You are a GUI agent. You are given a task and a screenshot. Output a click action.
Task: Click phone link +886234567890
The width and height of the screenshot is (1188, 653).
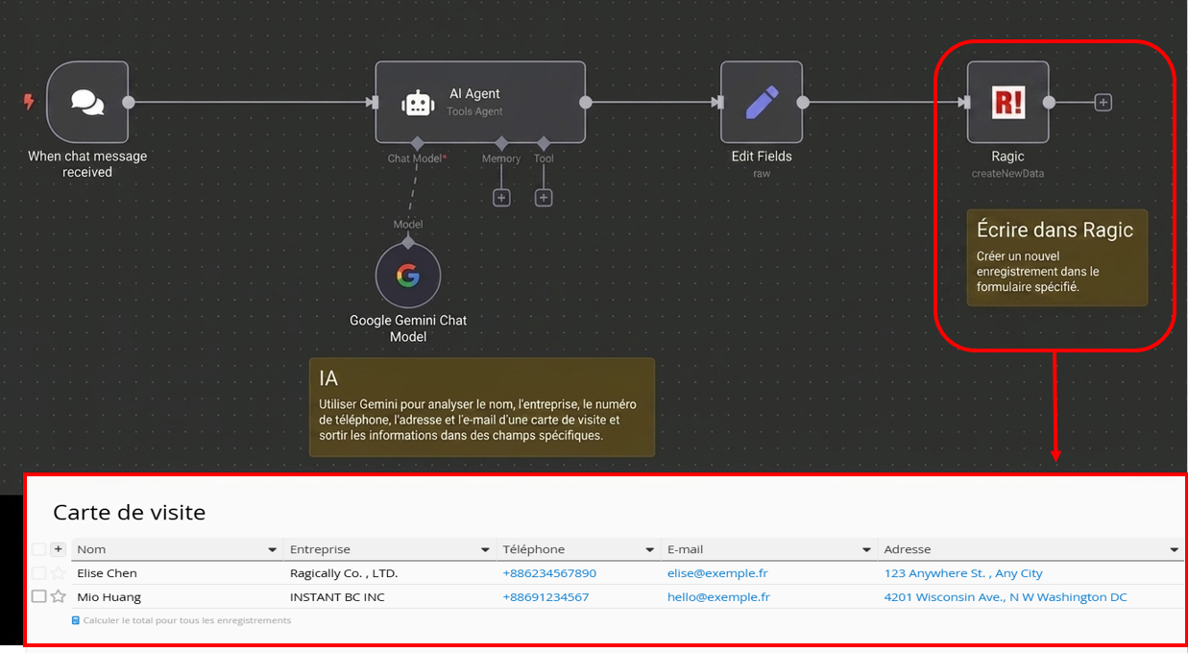(x=549, y=573)
